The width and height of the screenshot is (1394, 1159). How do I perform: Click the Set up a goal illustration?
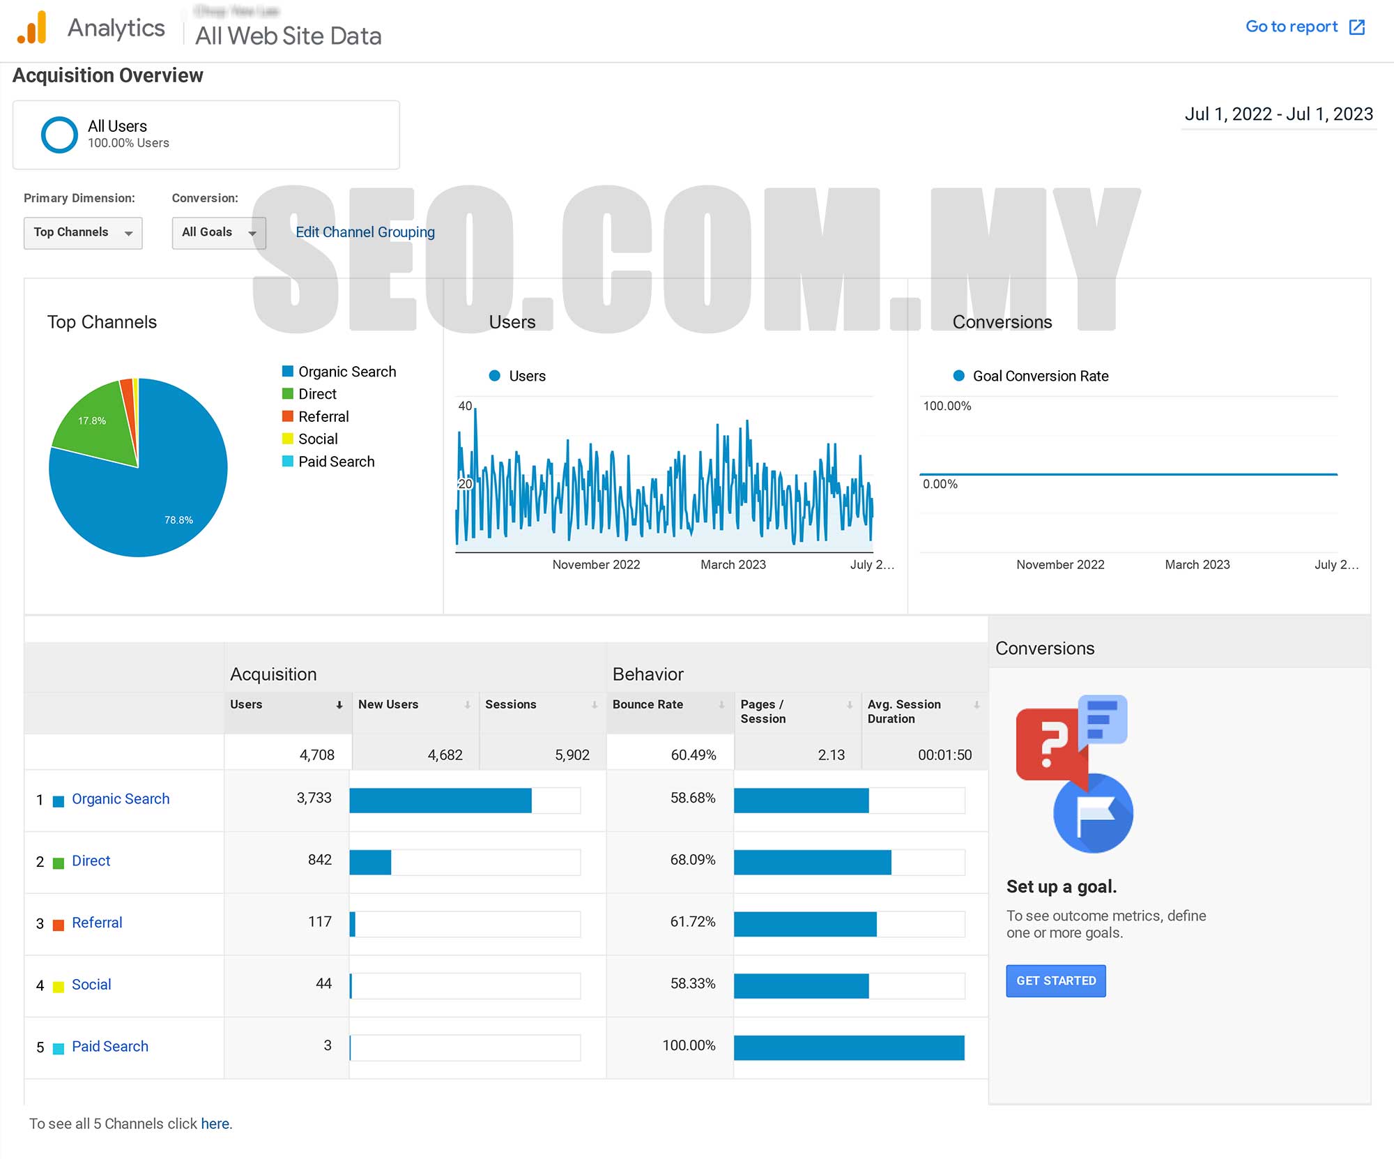tap(1074, 773)
